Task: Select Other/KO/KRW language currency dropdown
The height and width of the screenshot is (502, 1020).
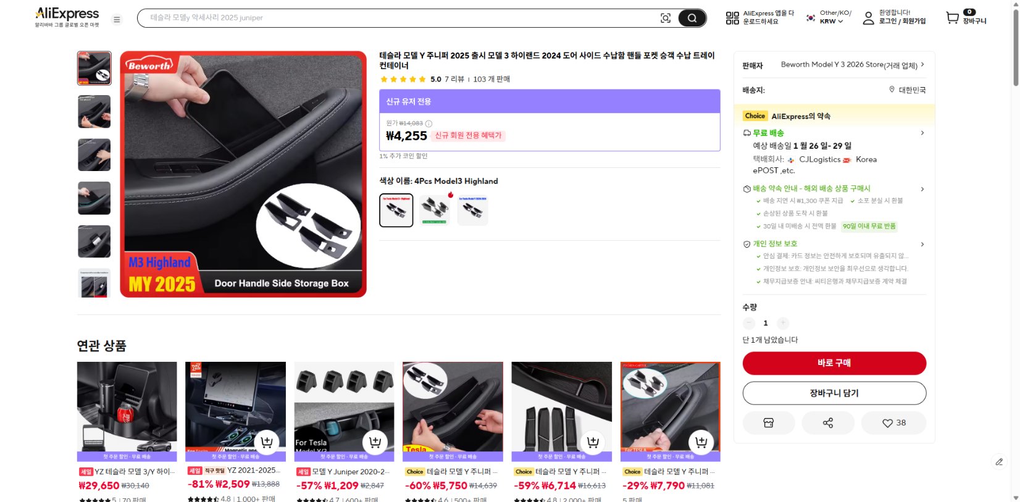Action: click(830, 17)
